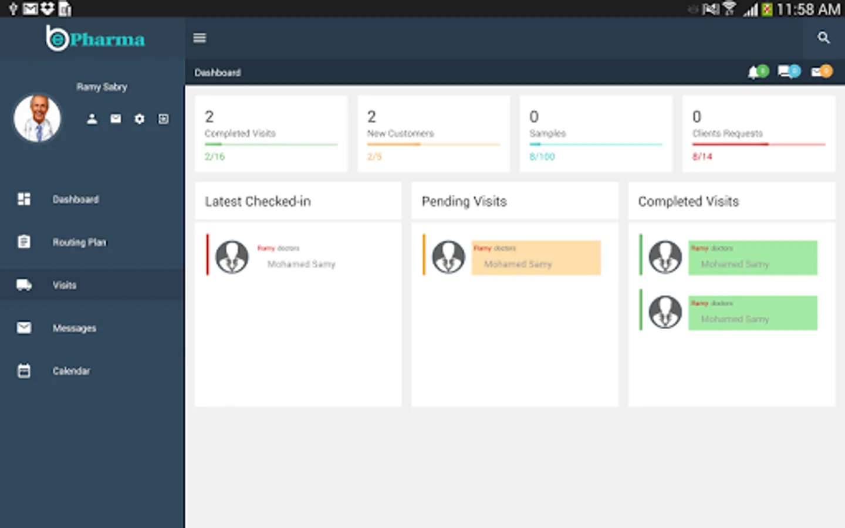Open the Samples stat card
The image size is (845, 528).
click(596, 134)
